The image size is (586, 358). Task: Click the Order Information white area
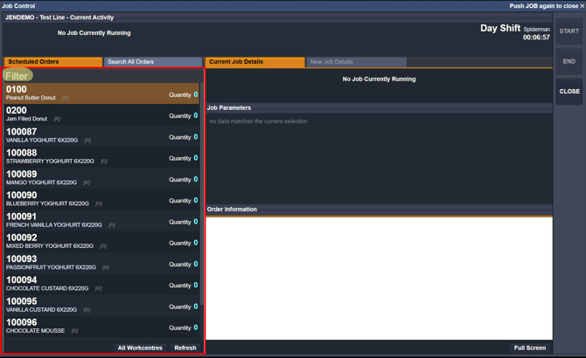[379, 279]
